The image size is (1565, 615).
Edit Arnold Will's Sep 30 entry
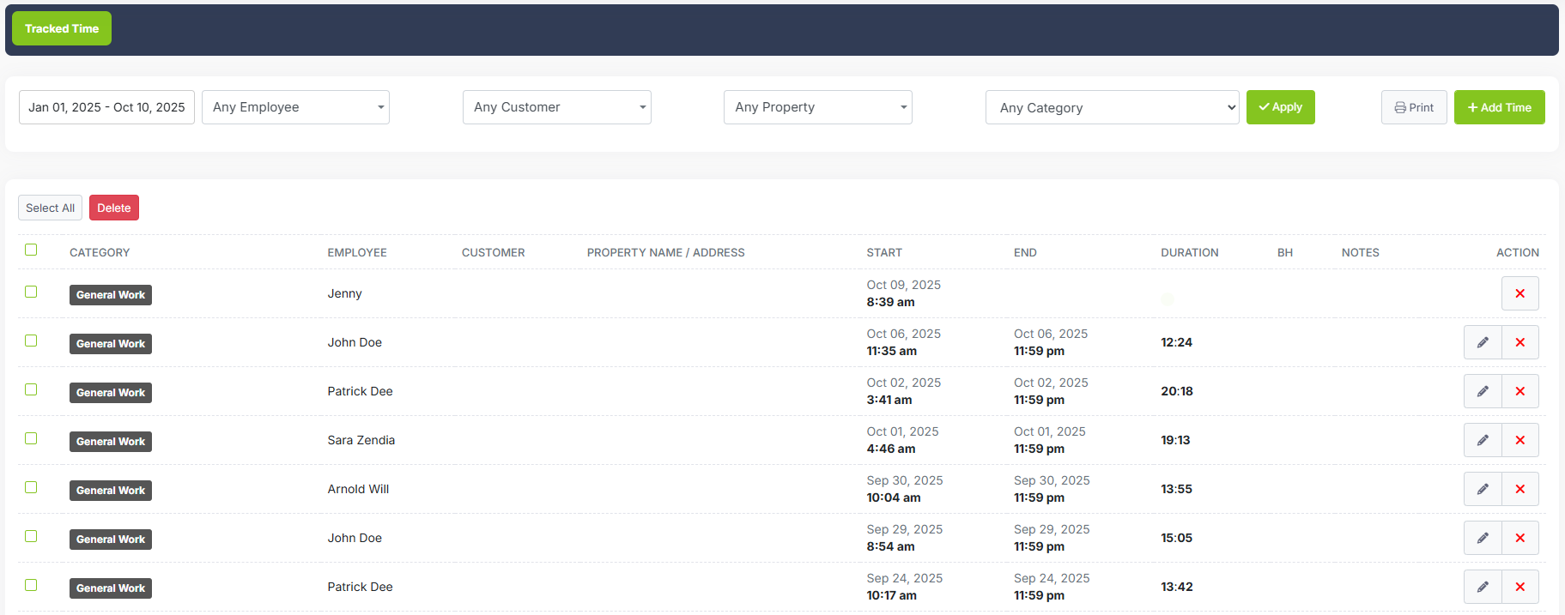pyautogui.click(x=1482, y=489)
